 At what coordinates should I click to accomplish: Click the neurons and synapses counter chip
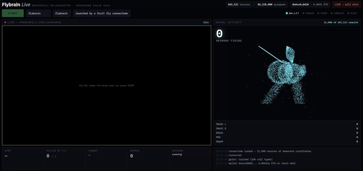click(x=257, y=5)
